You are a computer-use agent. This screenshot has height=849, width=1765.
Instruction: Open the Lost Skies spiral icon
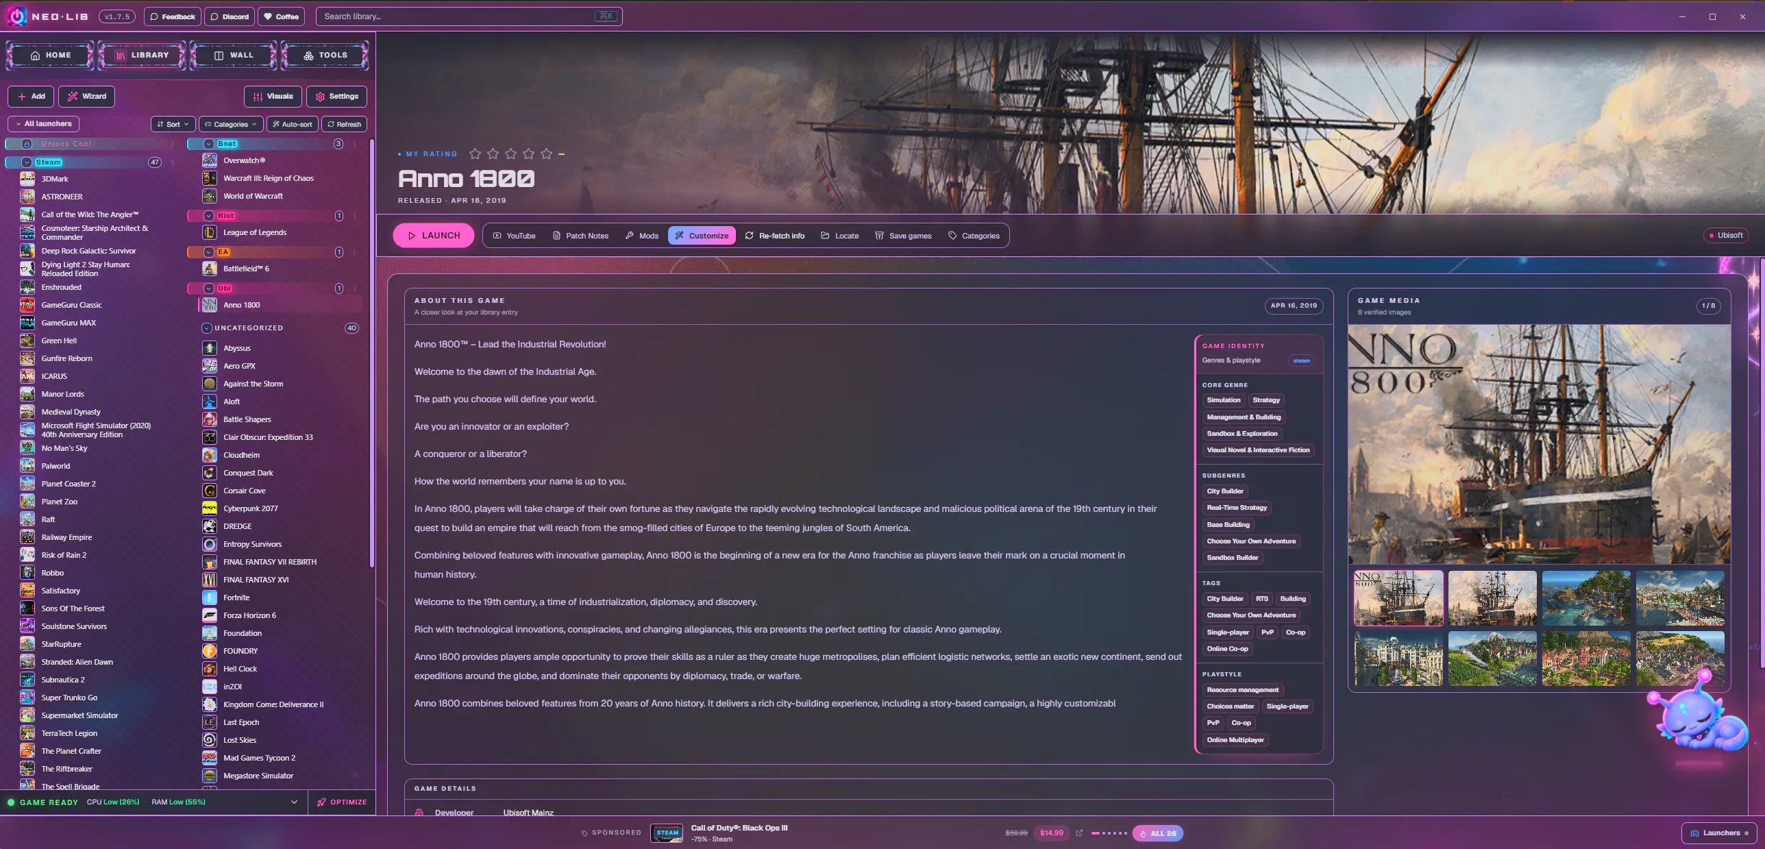210,740
